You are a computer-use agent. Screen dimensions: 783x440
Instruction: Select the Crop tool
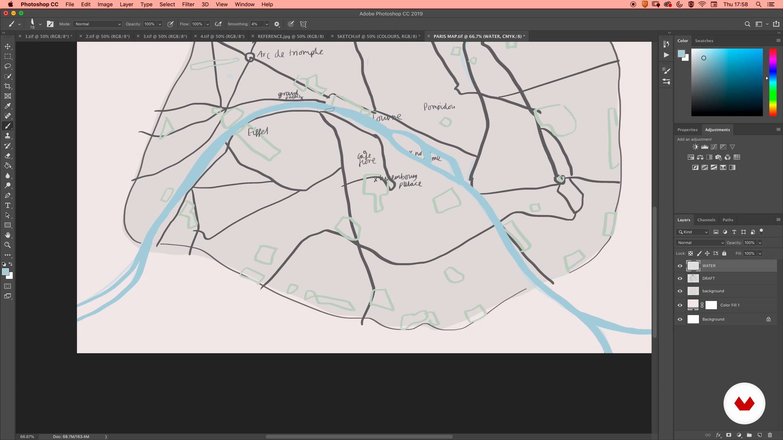tap(8, 86)
